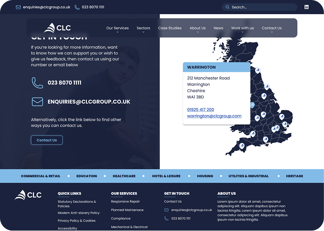Click enquiries@clcgroup.co.uk in the top bar
This screenshot has width=324, height=231.
point(46,7)
